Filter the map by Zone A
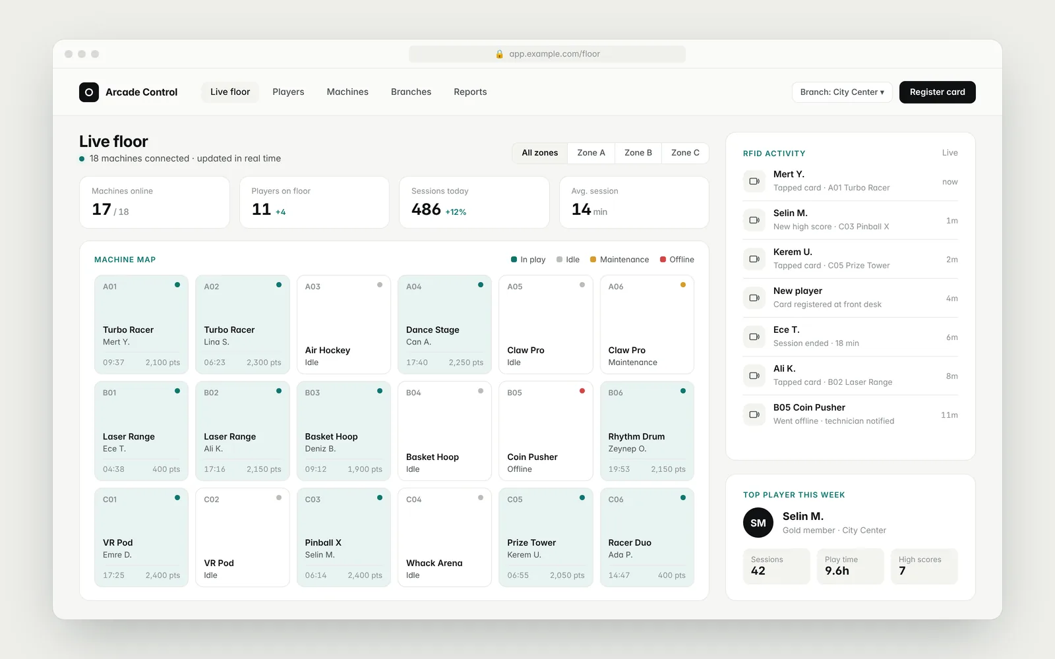Image resolution: width=1055 pixels, height=659 pixels. (x=591, y=153)
